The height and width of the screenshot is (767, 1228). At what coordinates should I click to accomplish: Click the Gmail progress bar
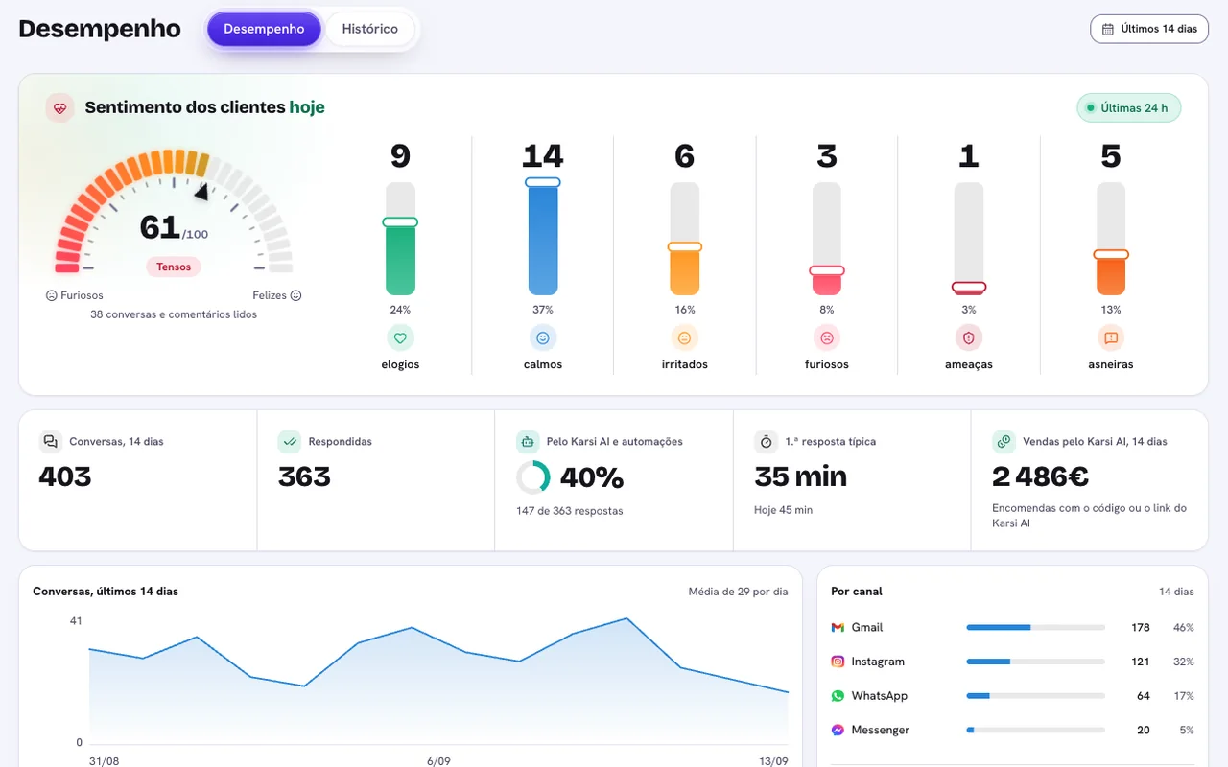[1035, 627]
